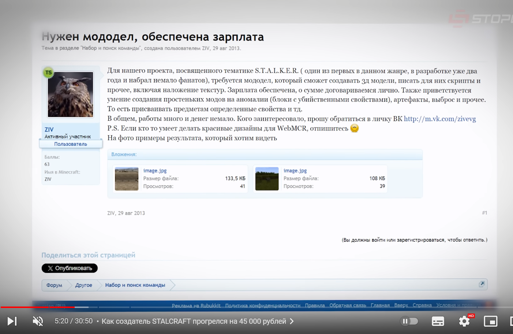The width and height of the screenshot is (513, 334).
Task: Open the Справка footer link
Action: (x=422, y=305)
